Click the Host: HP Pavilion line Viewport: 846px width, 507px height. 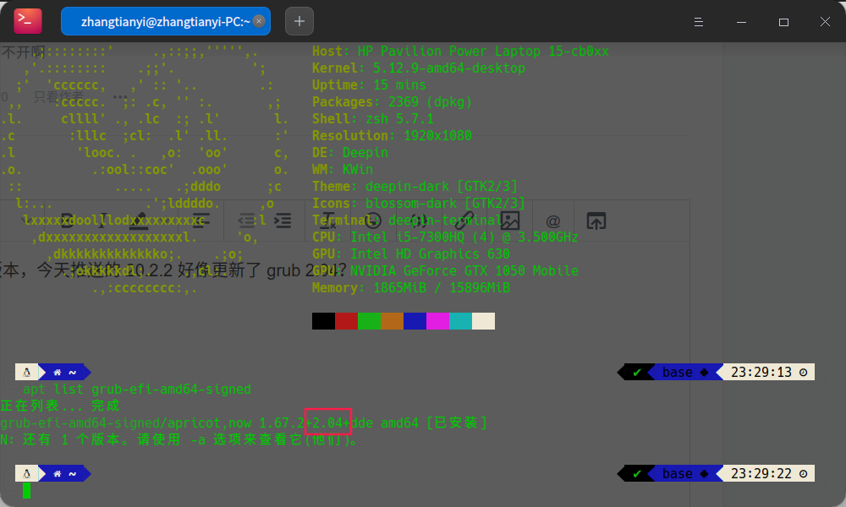(x=460, y=52)
